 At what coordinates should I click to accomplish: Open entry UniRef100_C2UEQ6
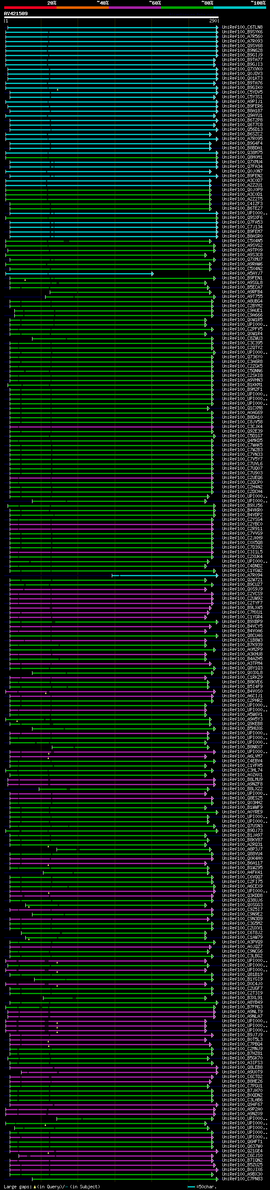(x=242, y=478)
